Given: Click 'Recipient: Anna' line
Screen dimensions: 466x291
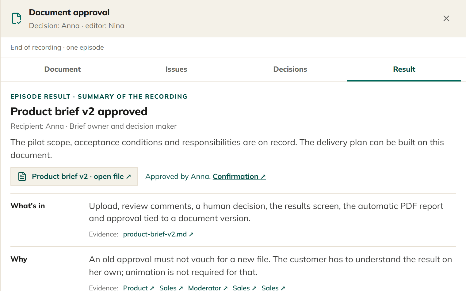Looking at the screenshot, I should (x=94, y=126).
